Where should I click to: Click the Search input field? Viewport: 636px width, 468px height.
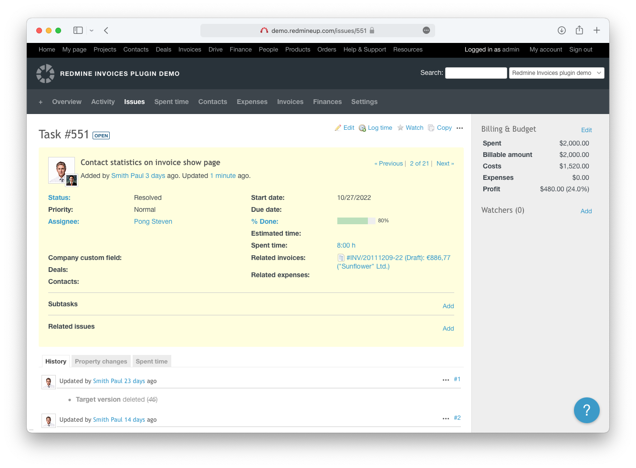[476, 73]
